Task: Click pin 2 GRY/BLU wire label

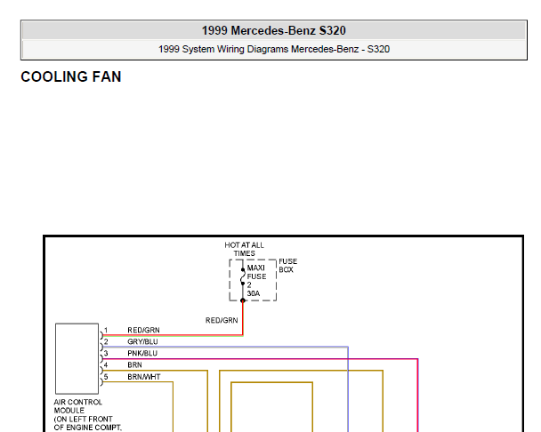Action: coord(142,341)
